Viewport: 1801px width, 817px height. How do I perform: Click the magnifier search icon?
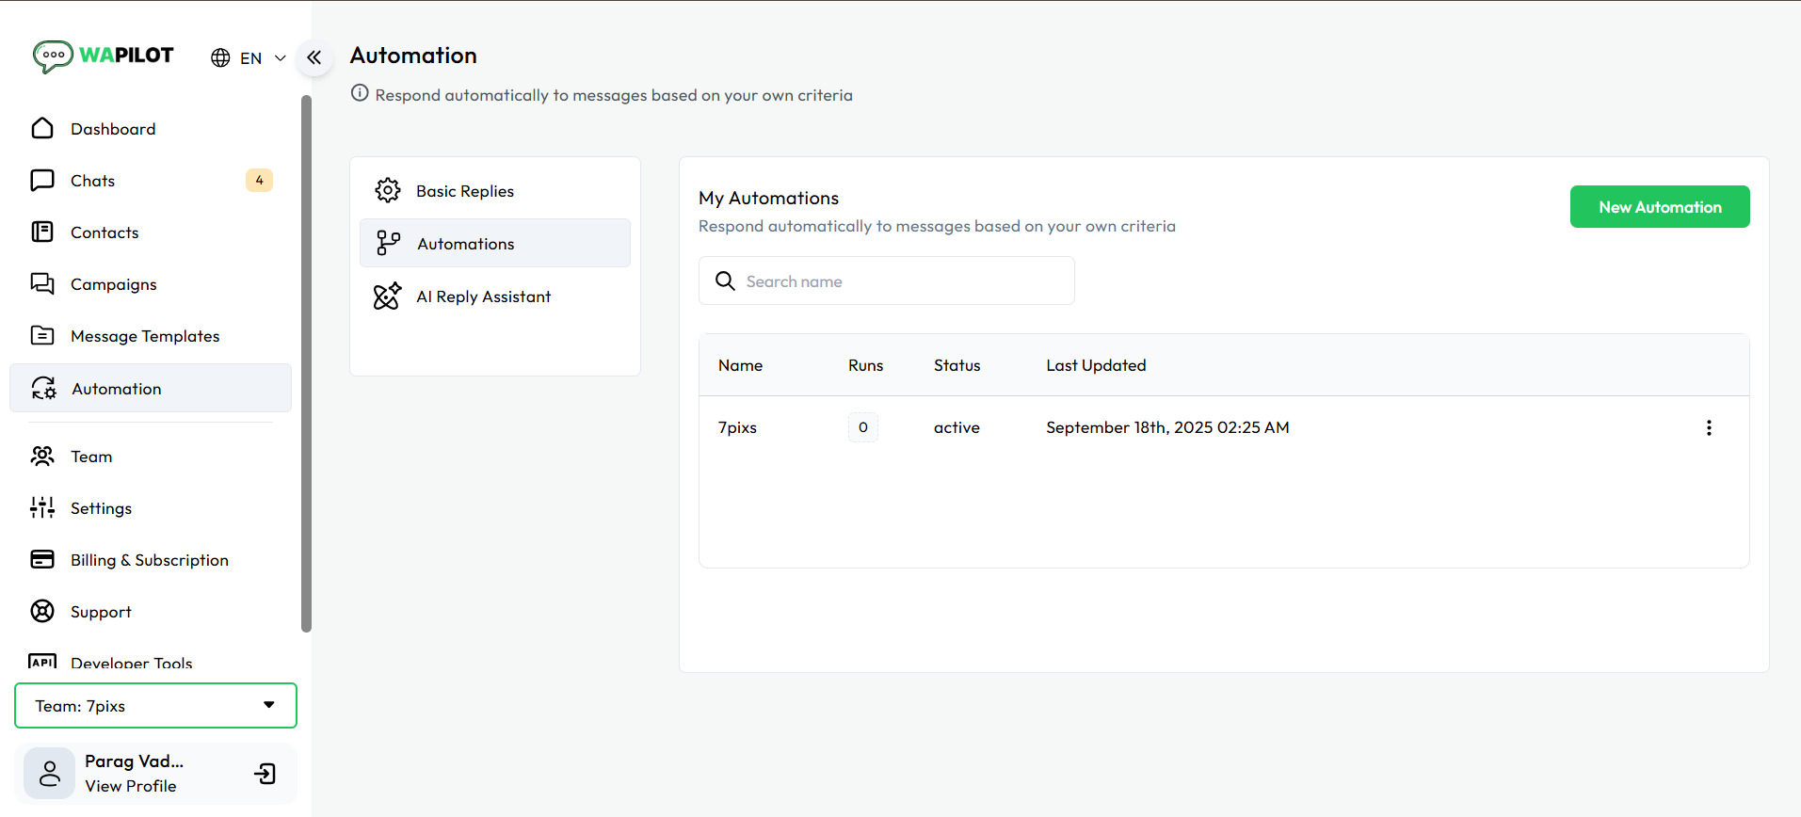coord(725,280)
